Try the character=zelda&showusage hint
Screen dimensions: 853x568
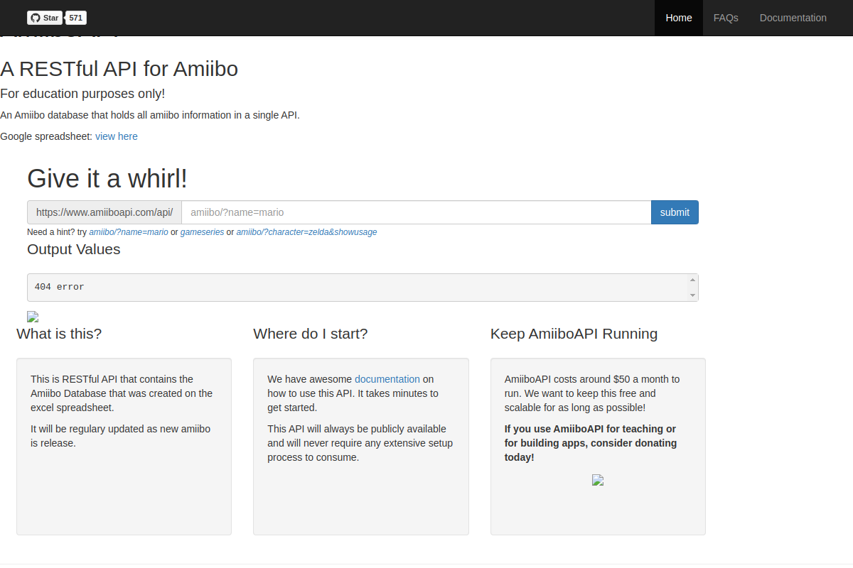306,232
